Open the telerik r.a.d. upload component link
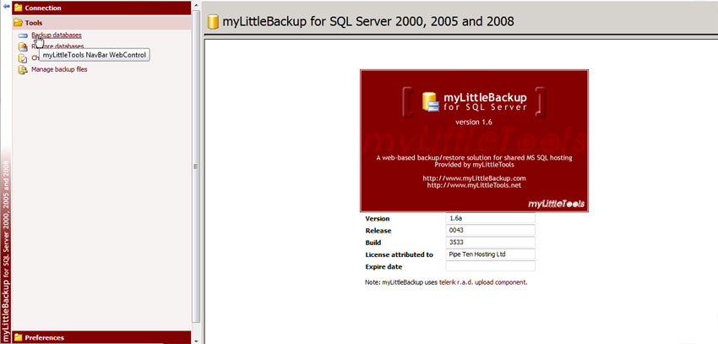718x344 pixels. coord(483,282)
